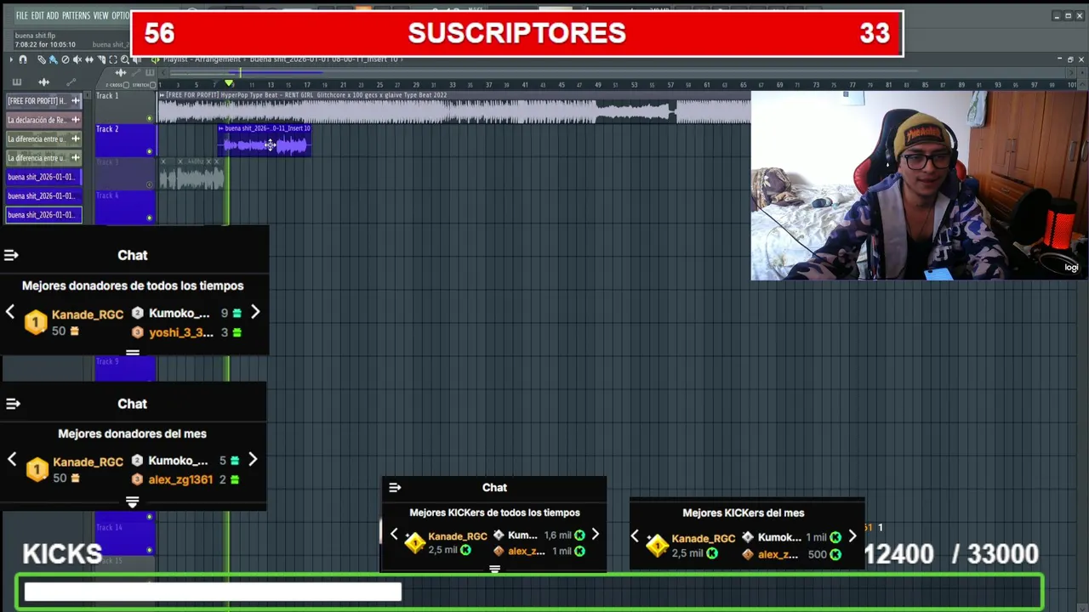Toggle the Z-CROSS checkbox

tap(126, 85)
